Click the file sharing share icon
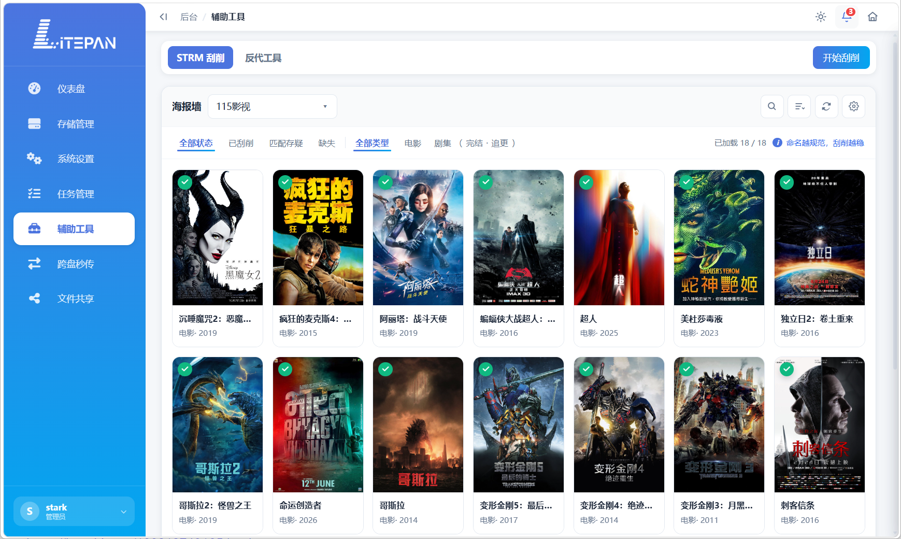 (x=34, y=299)
